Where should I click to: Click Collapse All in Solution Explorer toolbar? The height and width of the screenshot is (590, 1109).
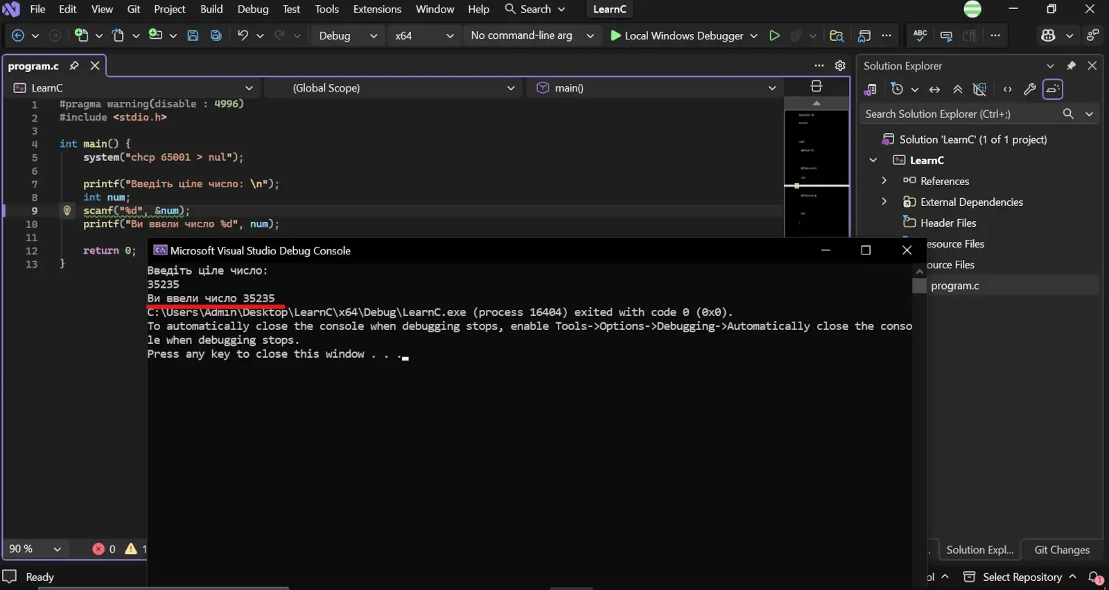(x=957, y=89)
